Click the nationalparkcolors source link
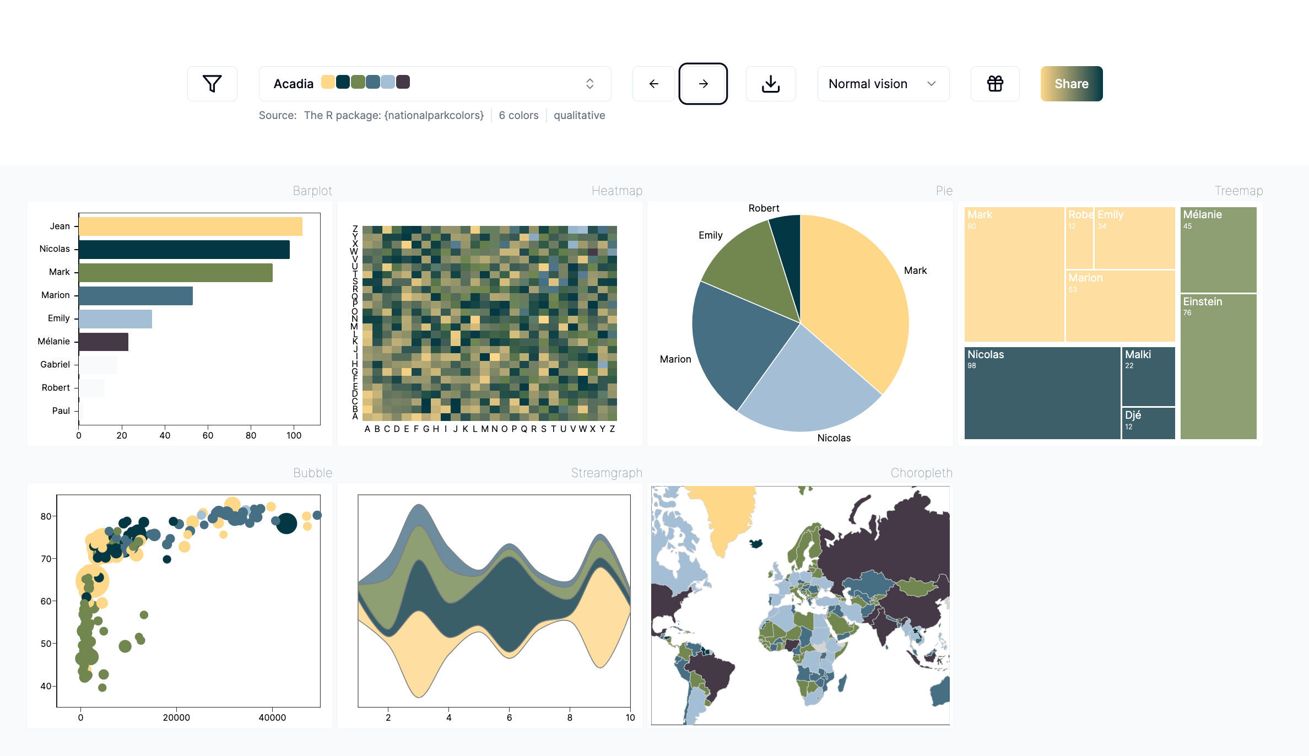The width and height of the screenshot is (1309, 756). pos(393,115)
